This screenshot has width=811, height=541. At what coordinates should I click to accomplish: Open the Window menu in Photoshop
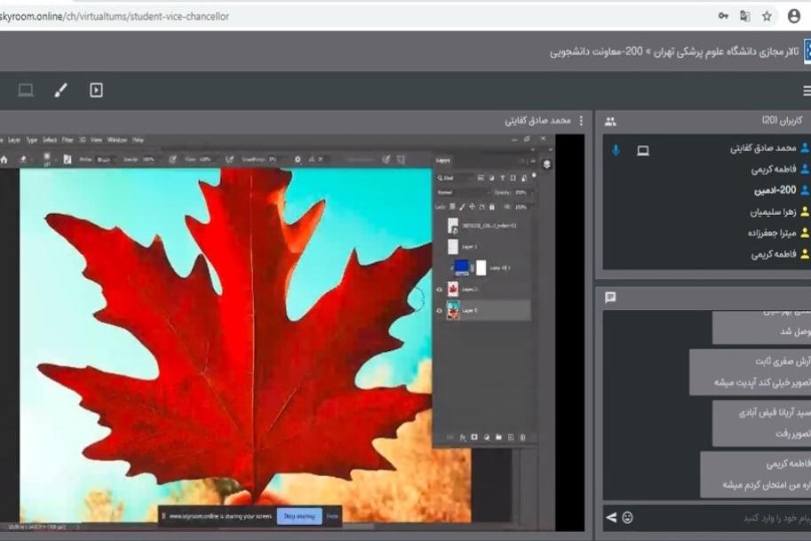117,140
